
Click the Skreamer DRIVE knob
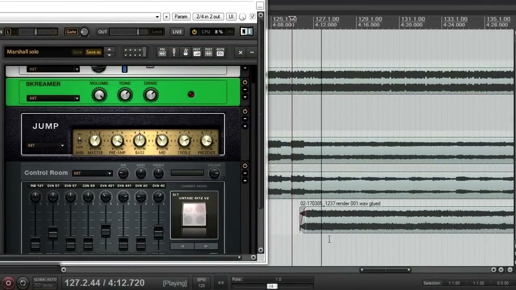click(x=150, y=95)
